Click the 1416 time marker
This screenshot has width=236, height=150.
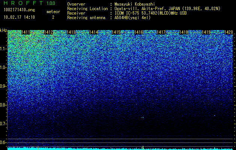pos(138,32)
